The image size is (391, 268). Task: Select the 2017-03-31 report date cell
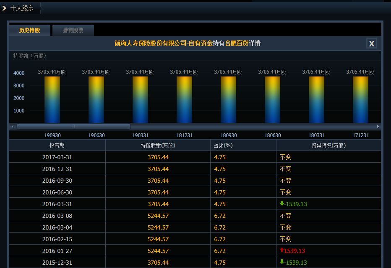(x=57, y=157)
